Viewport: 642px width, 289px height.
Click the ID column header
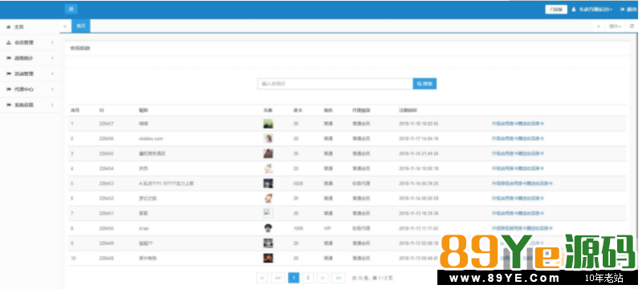(x=102, y=110)
